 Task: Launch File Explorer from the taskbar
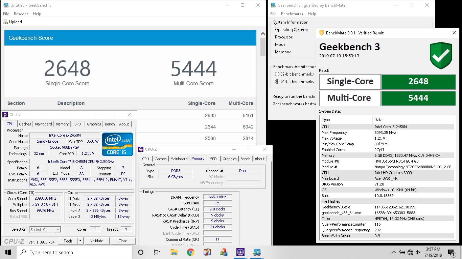coord(174,252)
